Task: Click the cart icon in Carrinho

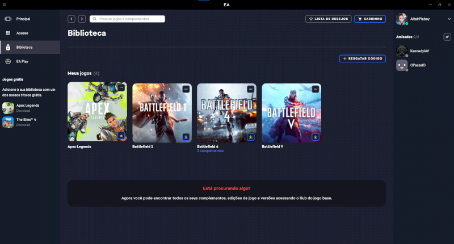Action: point(360,19)
